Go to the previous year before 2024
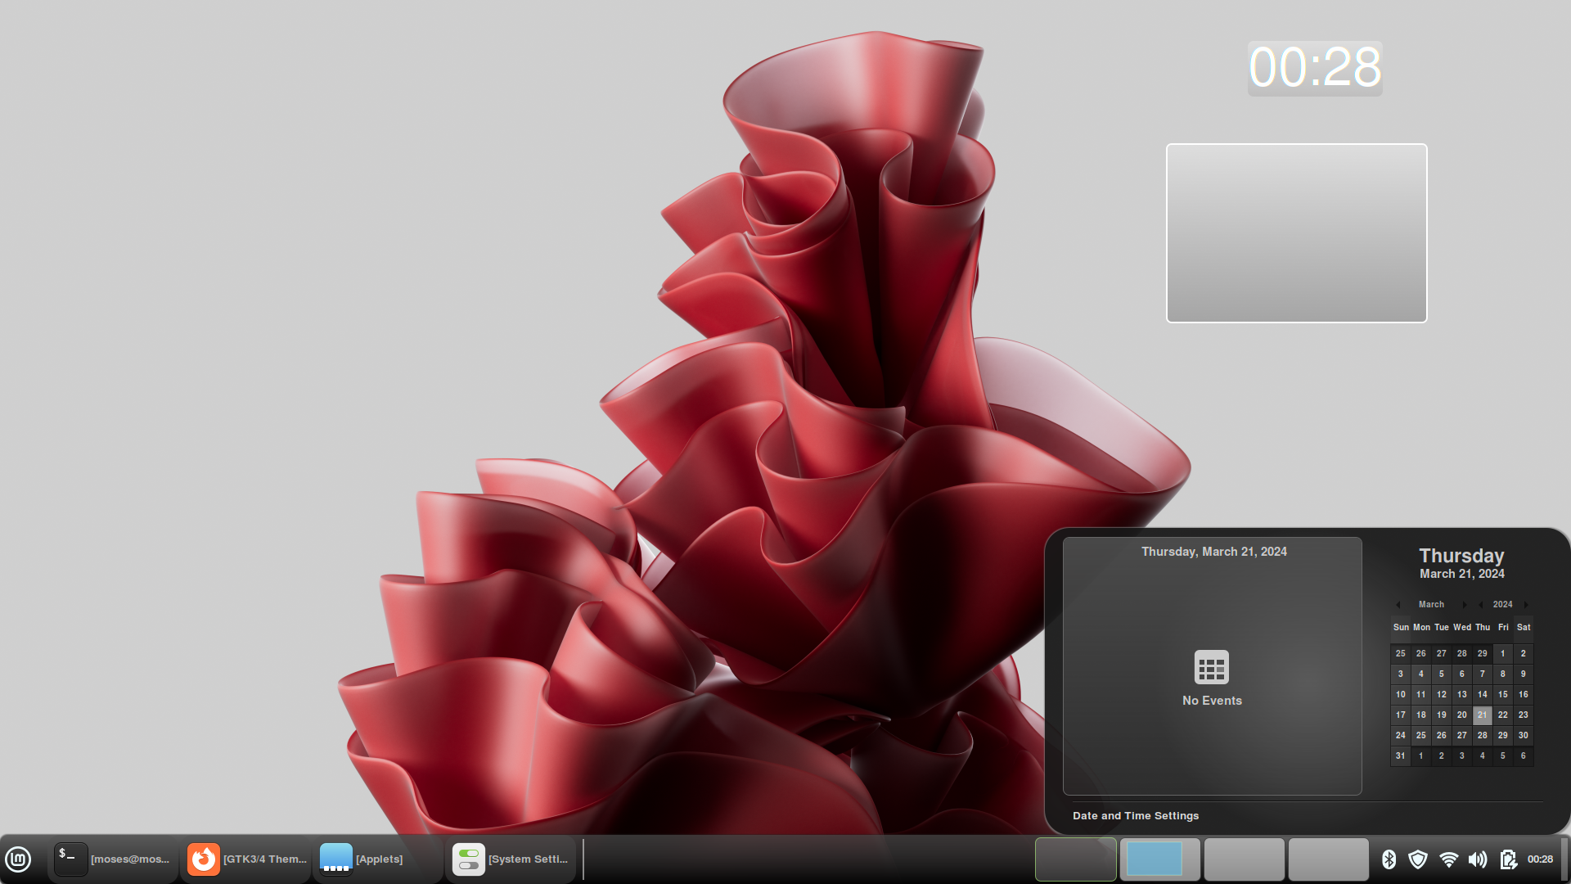Screen dimensions: 1571x884 click(1481, 605)
